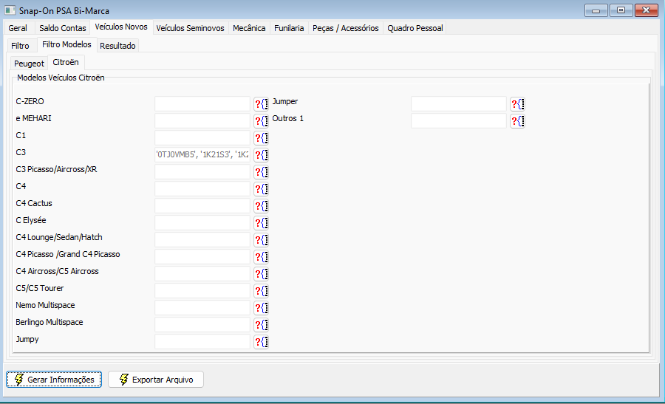Click lookup icon for C4 Lounge/Sedan/Hatch

pos(262,239)
